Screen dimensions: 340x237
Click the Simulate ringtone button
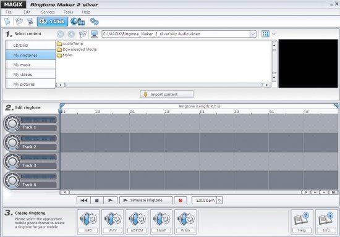coord(146,200)
